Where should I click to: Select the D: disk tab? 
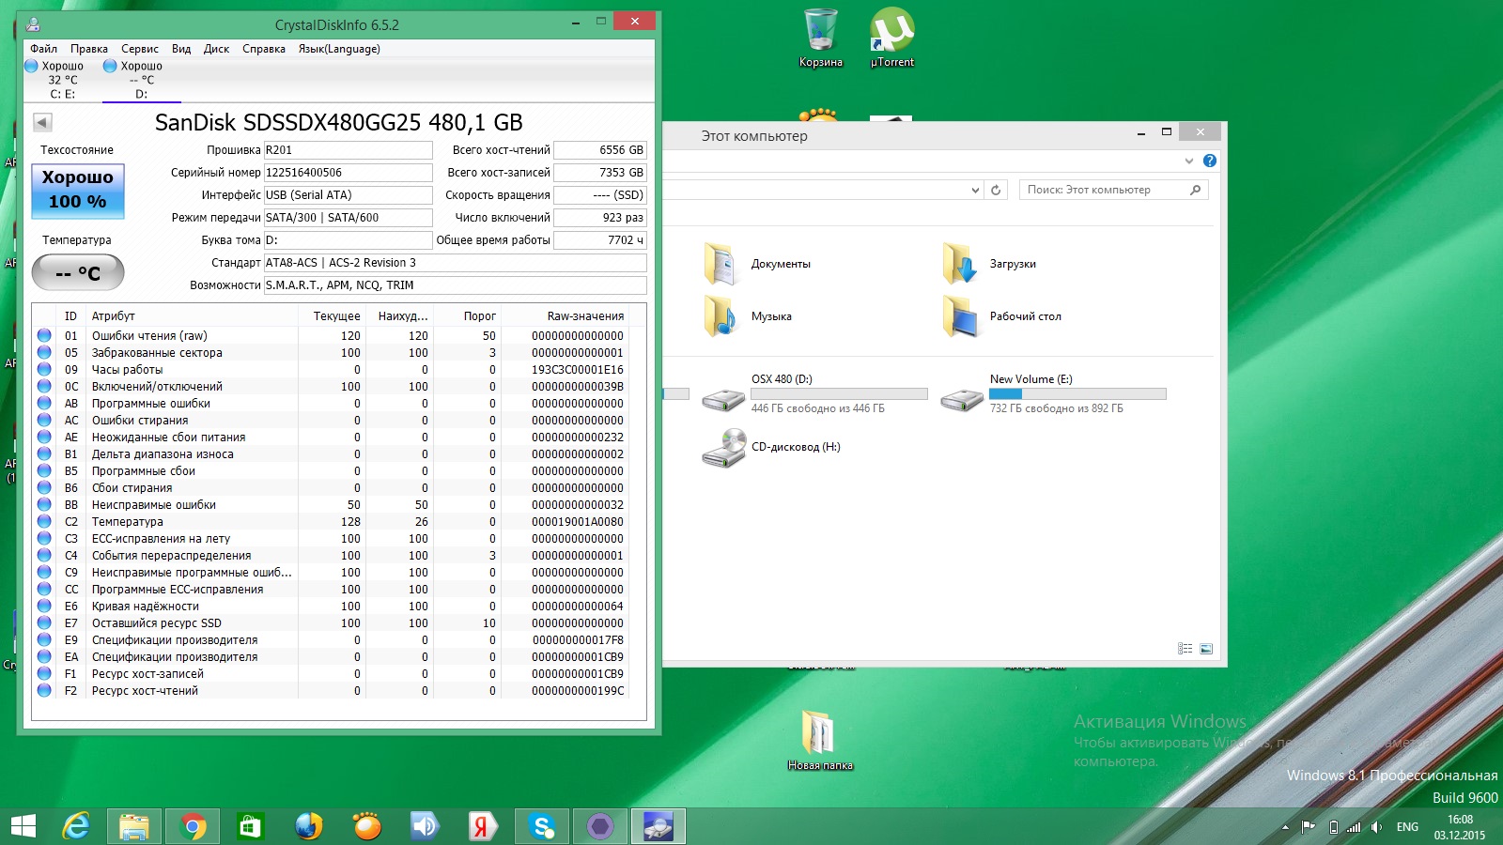(x=141, y=80)
